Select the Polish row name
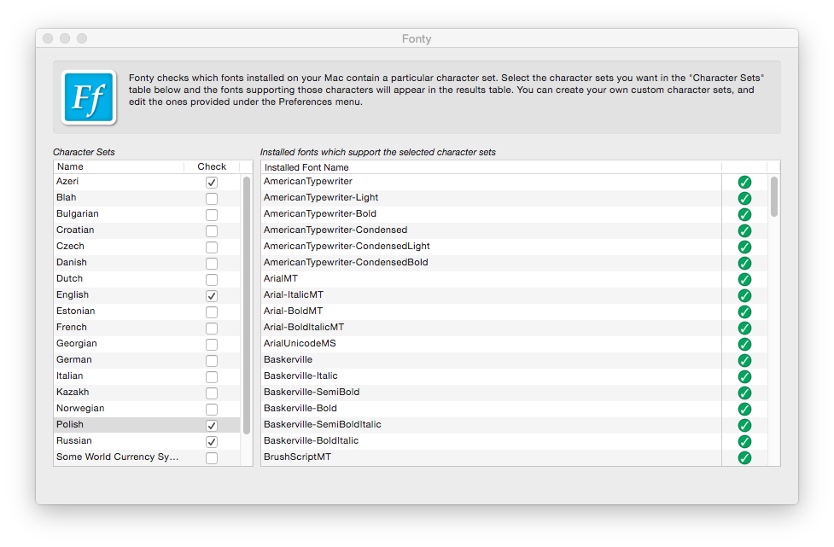834x547 pixels. point(70,424)
